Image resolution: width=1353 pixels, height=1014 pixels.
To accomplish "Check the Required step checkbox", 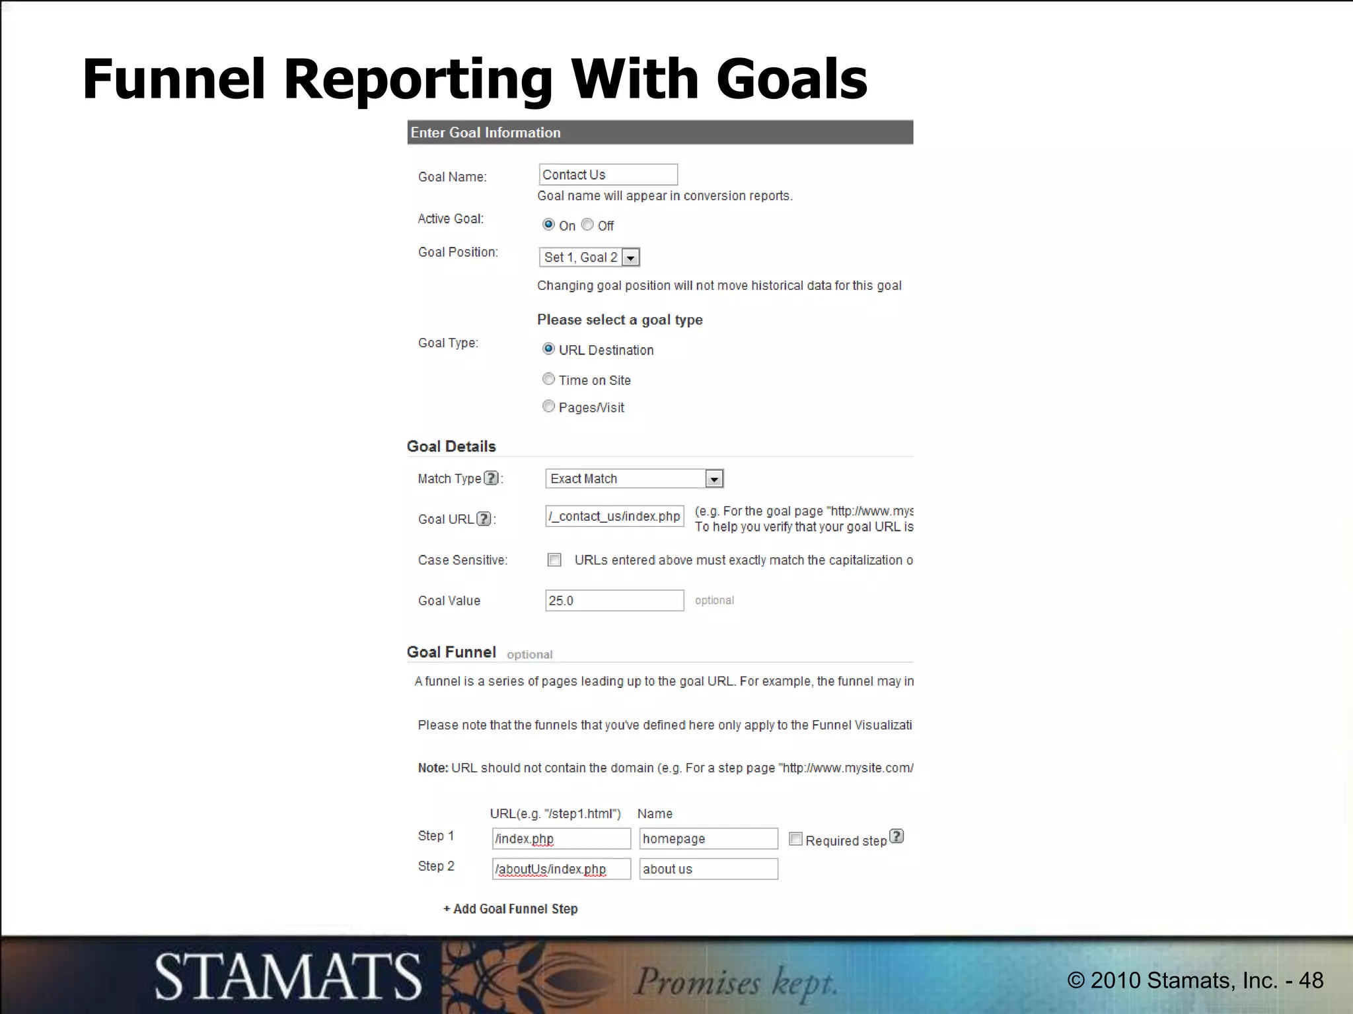I will click(795, 839).
